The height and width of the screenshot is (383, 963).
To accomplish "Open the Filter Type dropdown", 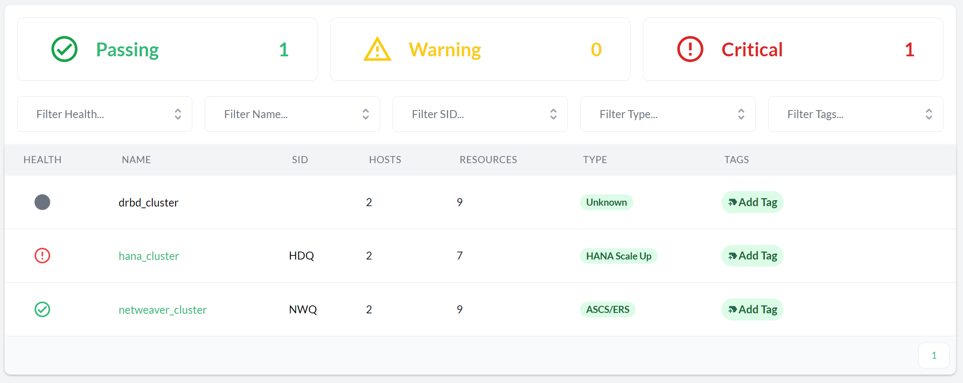I will tap(668, 114).
